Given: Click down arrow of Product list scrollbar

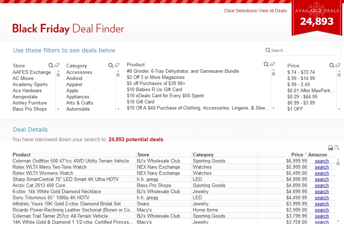Looking at the screenshot, I should coord(274,108).
